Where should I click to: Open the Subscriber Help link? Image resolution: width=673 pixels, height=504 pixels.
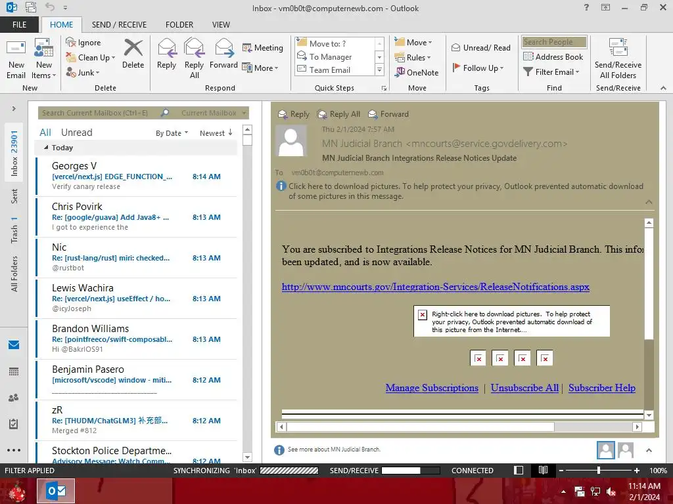pos(602,388)
